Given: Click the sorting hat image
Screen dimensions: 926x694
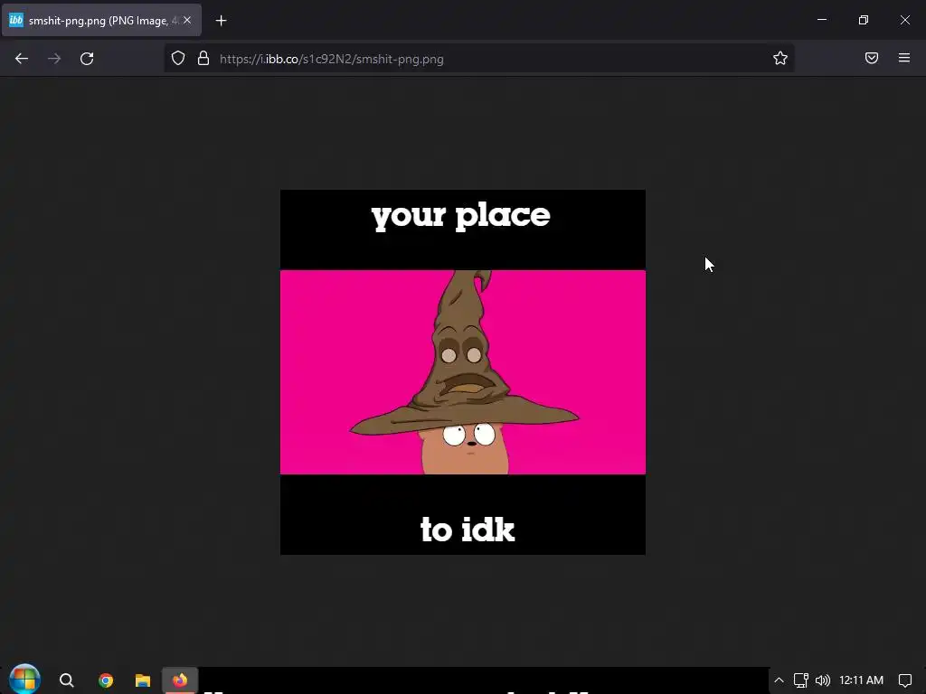Looking at the screenshot, I should 463,372.
